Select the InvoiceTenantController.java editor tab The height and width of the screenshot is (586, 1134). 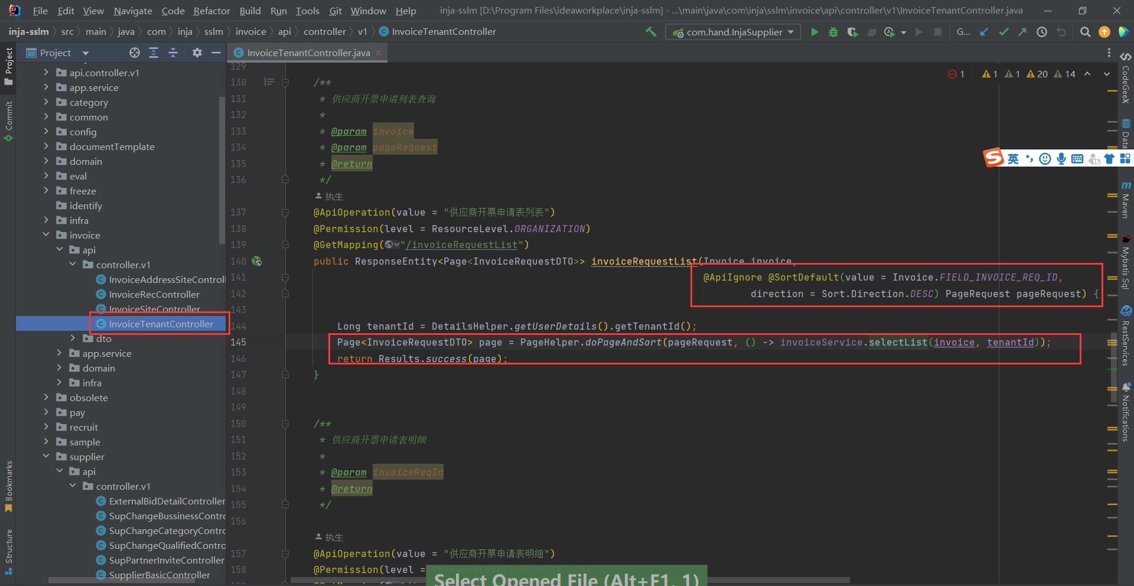click(308, 53)
